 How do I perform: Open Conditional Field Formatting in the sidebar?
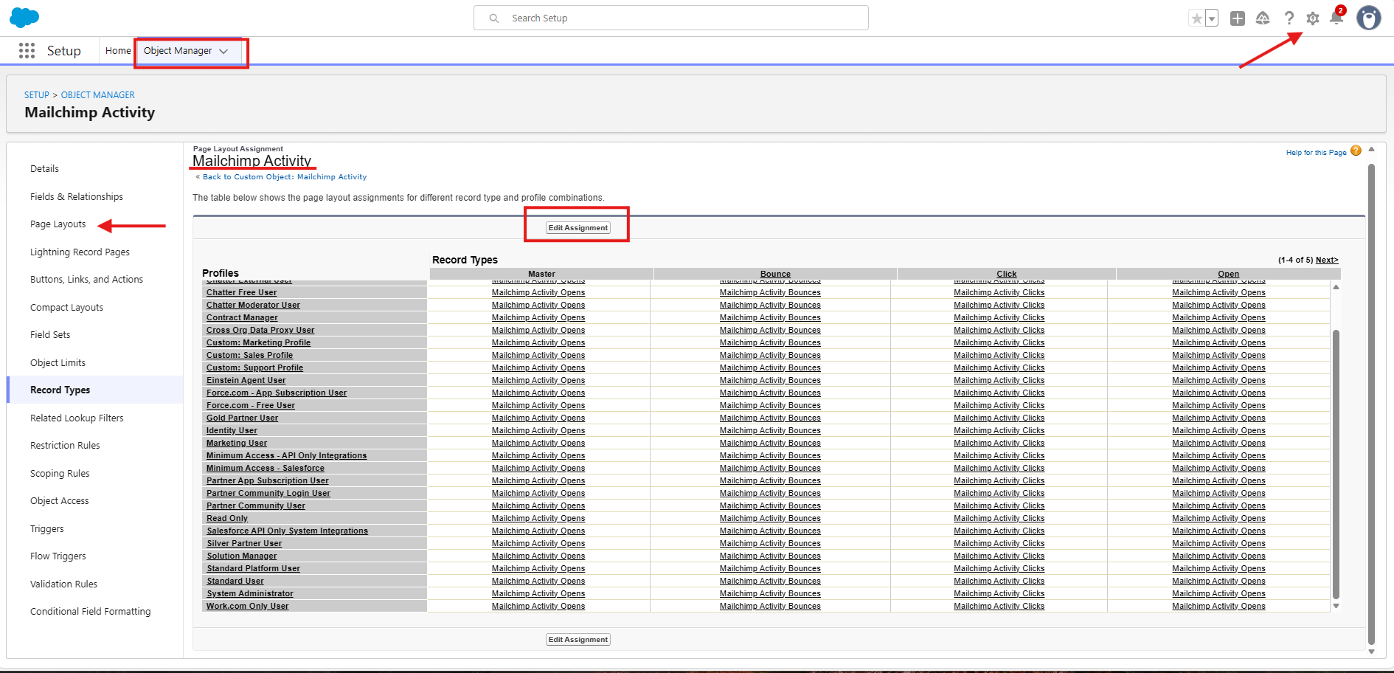(90, 612)
